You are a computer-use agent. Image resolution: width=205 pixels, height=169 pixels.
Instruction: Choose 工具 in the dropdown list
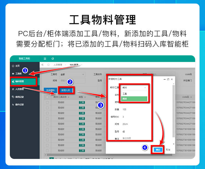pyautogui.click(x=134, y=94)
